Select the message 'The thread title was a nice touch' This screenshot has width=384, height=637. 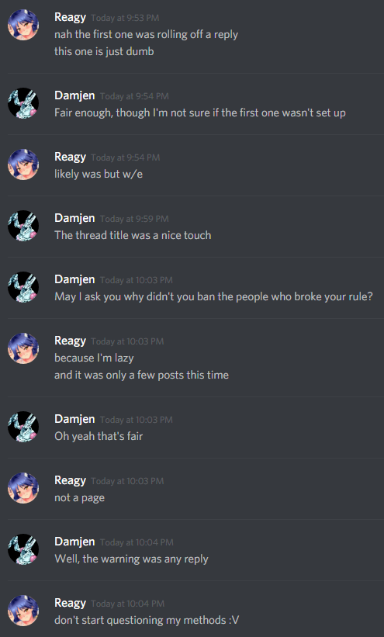click(133, 235)
